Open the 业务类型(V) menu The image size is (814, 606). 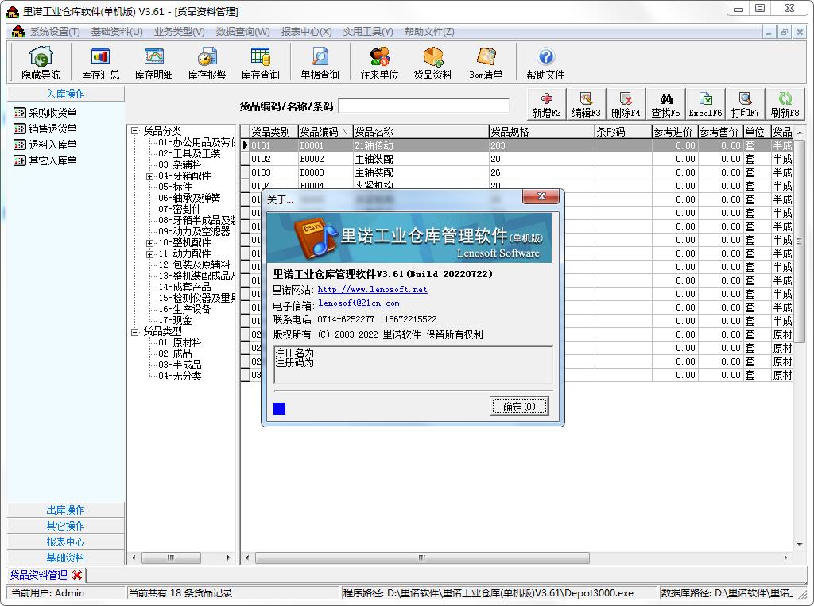coord(179,32)
